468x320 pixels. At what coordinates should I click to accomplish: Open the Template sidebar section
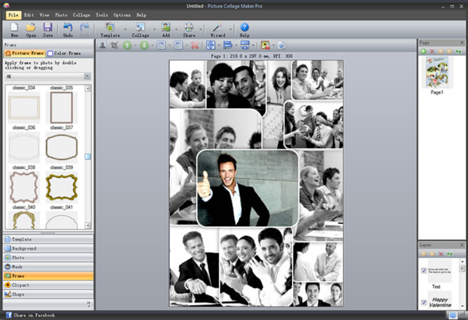click(x=48, y=239)
